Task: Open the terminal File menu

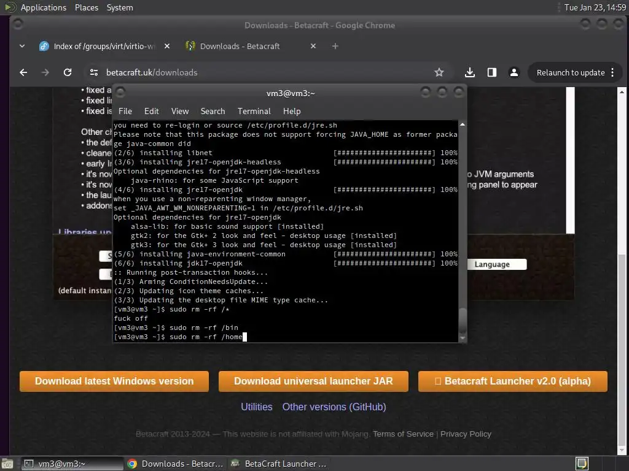Action: (x=125, y=112)
